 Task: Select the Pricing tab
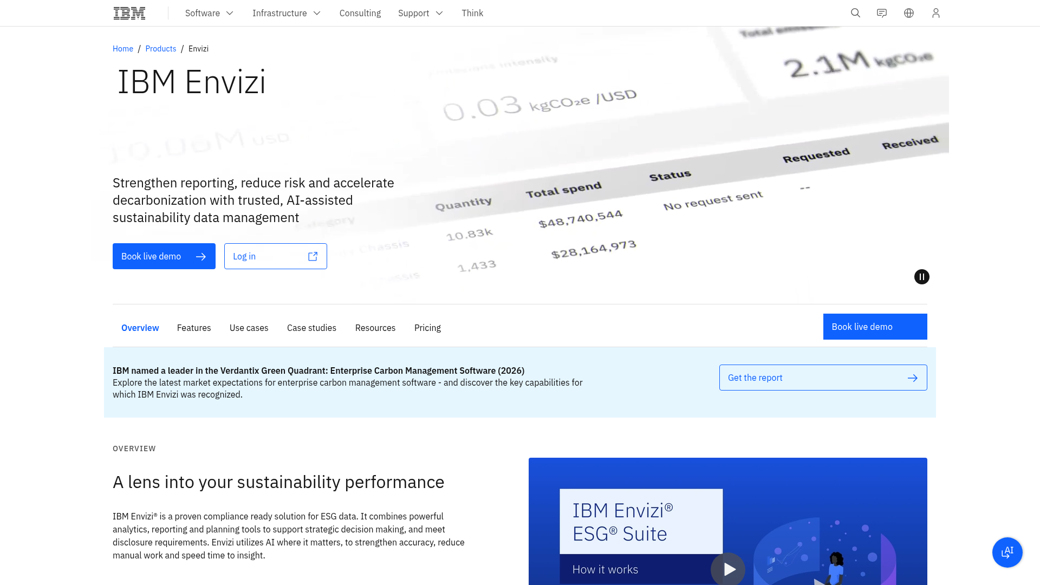click(x=428, y=328)
